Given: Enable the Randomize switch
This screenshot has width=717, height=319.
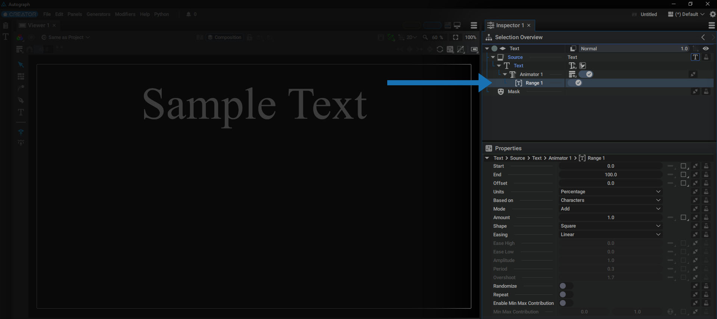Looking at the screenshot, I should (566, 286).
